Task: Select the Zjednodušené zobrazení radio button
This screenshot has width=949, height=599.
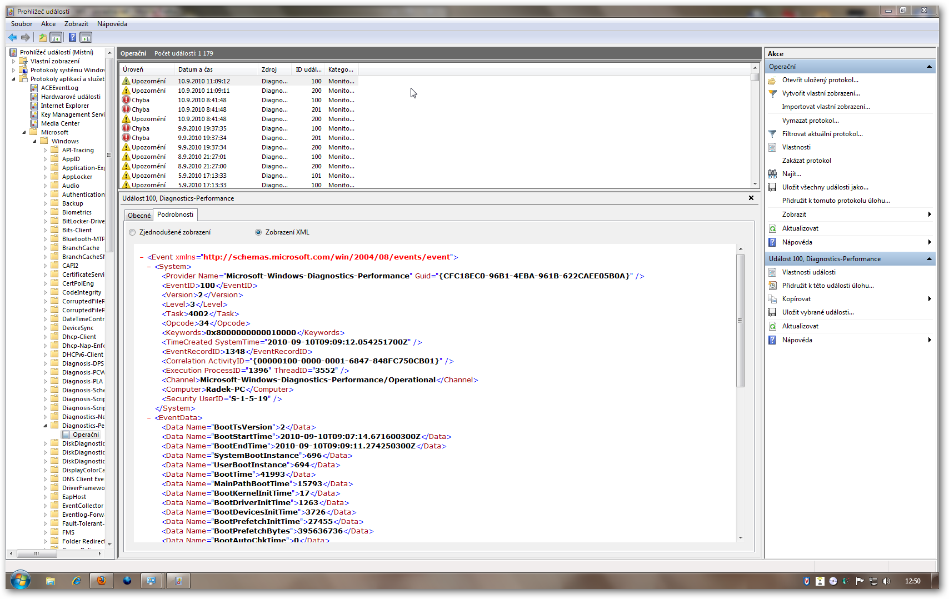Action: pos(132,232)
